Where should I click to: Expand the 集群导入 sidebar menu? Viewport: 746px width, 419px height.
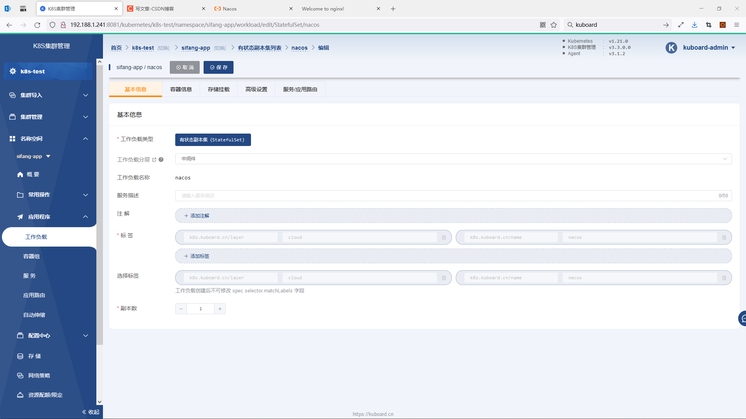tap(48, 95)
